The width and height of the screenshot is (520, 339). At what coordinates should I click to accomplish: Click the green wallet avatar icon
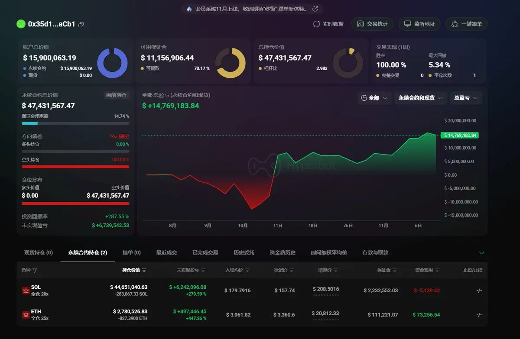(21, 24)
